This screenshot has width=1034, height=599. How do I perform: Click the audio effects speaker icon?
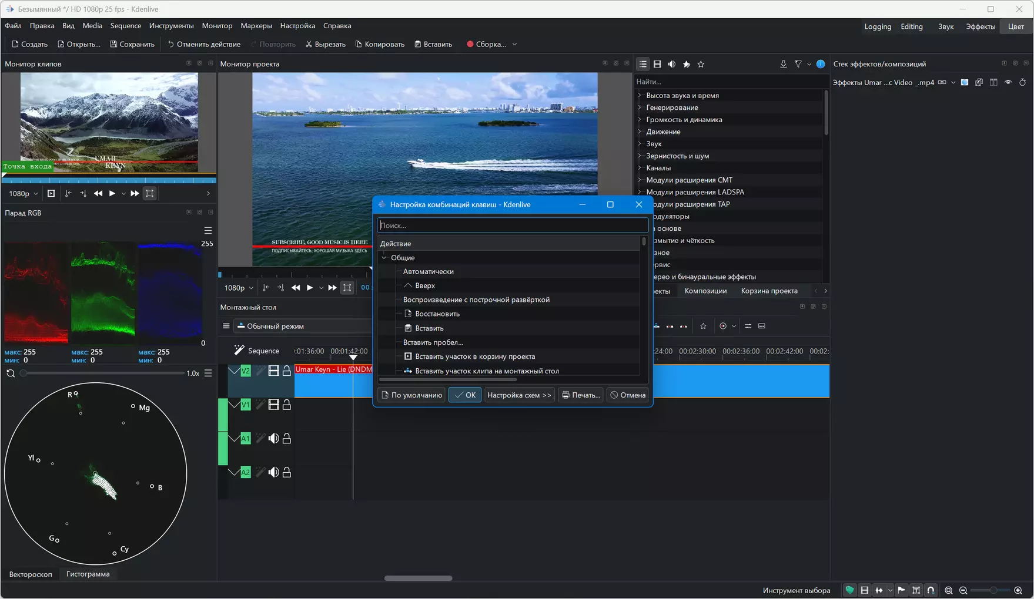coord(672,64)
